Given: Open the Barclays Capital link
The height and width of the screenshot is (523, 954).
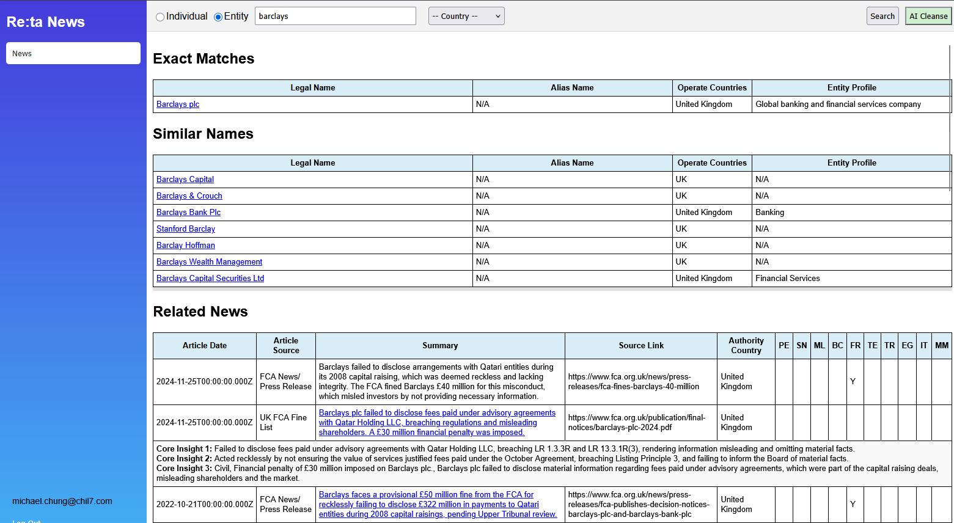Looking at the screenshot, I should (185, 180).
